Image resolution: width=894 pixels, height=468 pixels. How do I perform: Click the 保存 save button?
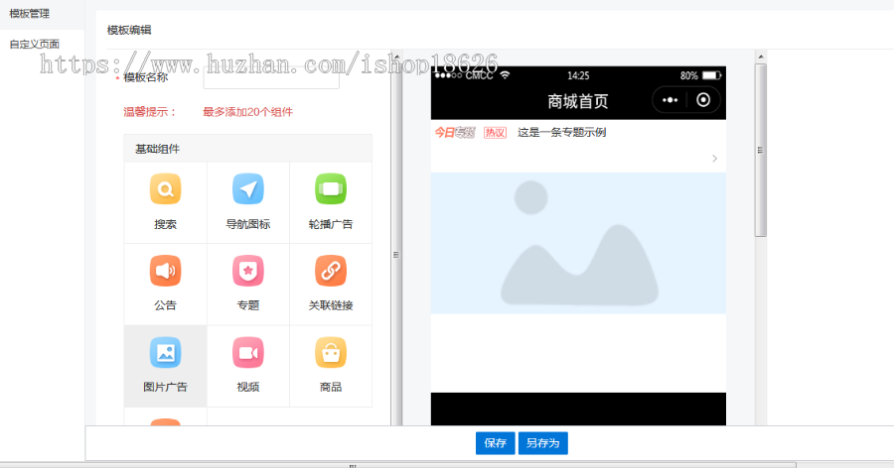(x=495, y=443)
